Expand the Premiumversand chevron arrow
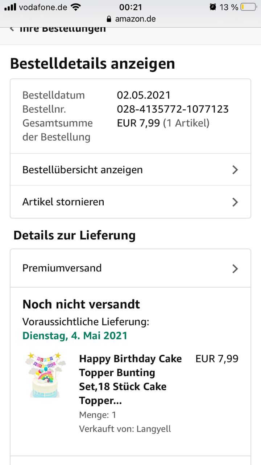The width and height of the screenshot is (261, 465). (x=235, y=268)
